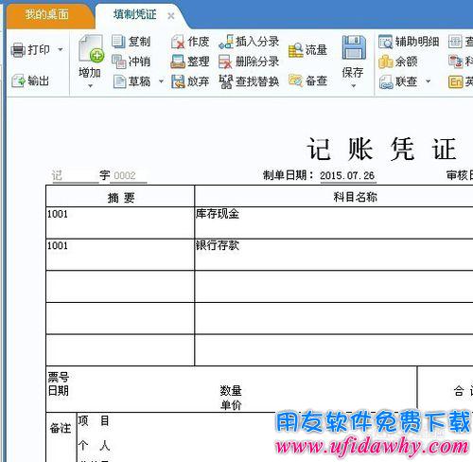This screenshot has width=473, height=462.
Task: Click the 票号 label
Action: pos(59,377)
